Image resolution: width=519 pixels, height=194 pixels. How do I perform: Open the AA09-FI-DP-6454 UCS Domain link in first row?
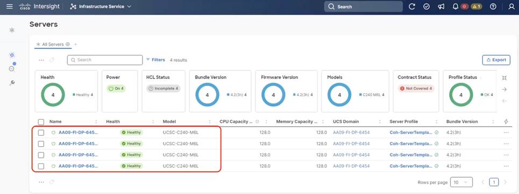351,133
